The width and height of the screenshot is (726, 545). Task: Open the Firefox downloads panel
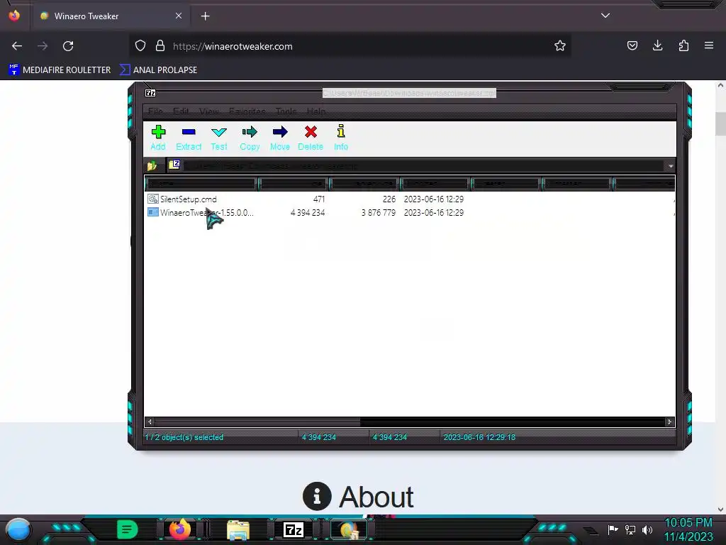coord(657,45)
